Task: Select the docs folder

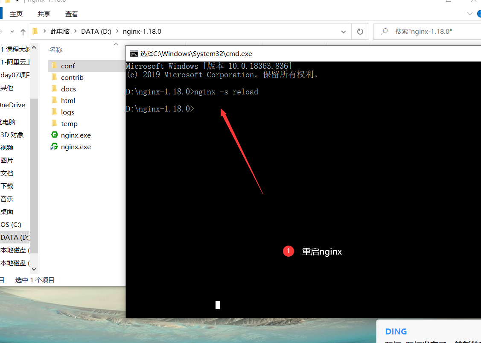Action: click(x=68, y=89)
